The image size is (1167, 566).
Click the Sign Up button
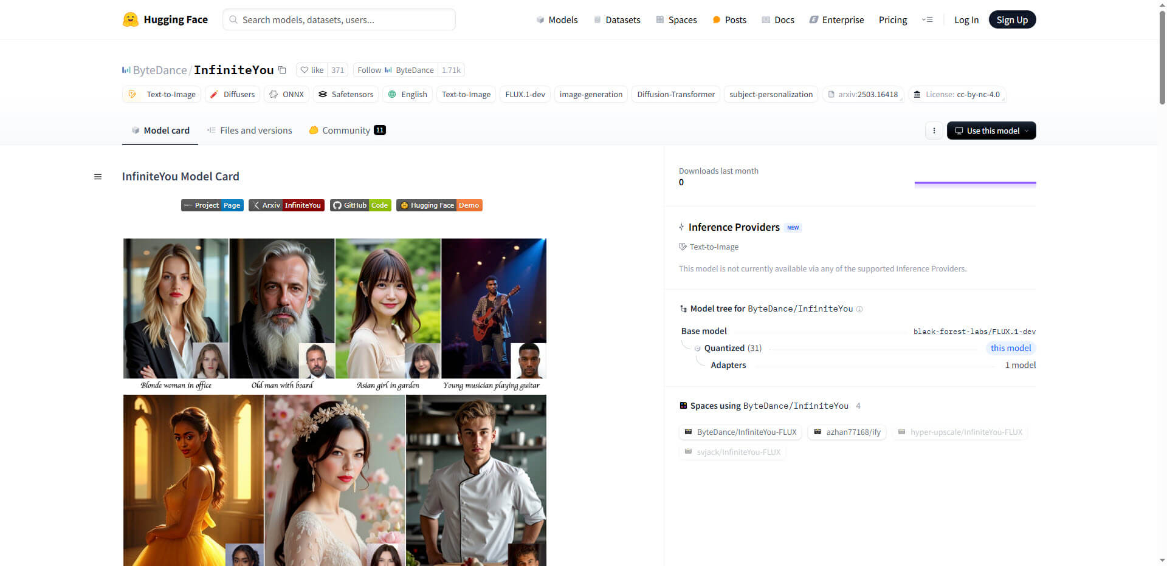pyautogui.click(x=1012, y=20)
